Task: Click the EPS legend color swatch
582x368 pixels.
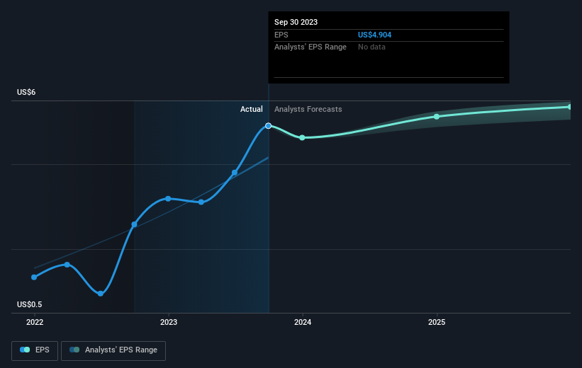Action: click(25, 350)
